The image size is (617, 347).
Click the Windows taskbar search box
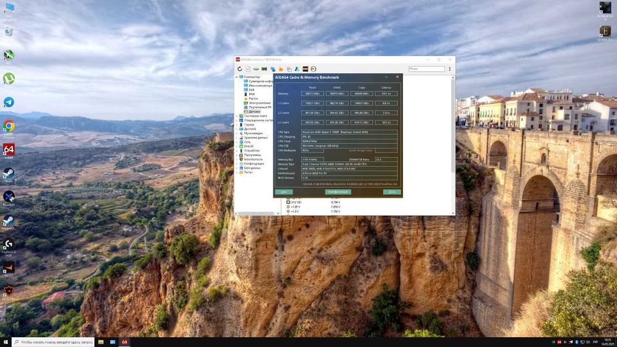click(53, 342)
